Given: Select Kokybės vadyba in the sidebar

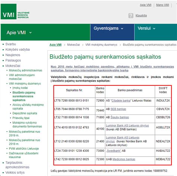Looking at the screenshot, I should click(18, 50).
